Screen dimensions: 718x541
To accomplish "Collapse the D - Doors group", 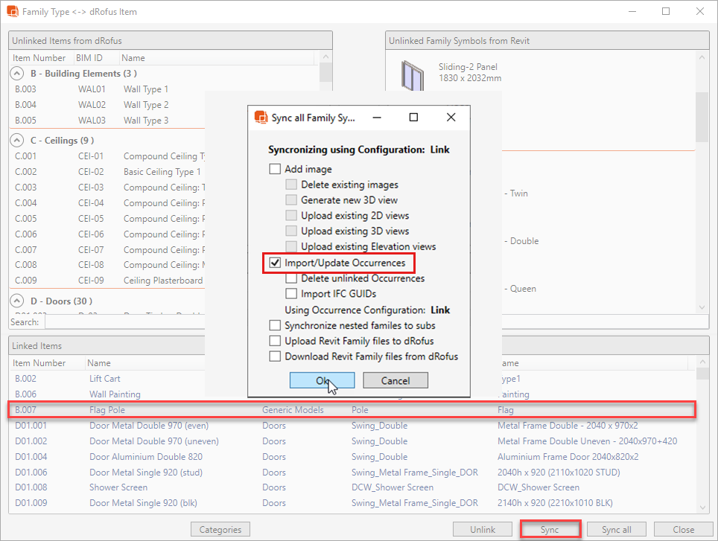I will 16,301.
